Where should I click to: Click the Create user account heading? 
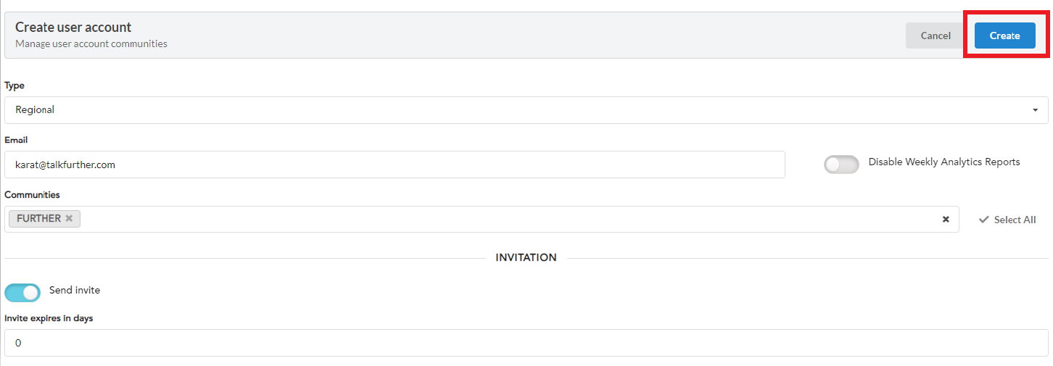pos(73,28)
